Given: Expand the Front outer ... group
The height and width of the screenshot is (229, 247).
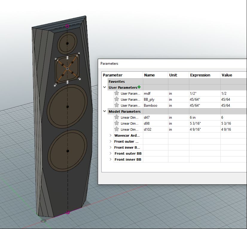Looking at the screenshot, I should (x=111, y=141).
